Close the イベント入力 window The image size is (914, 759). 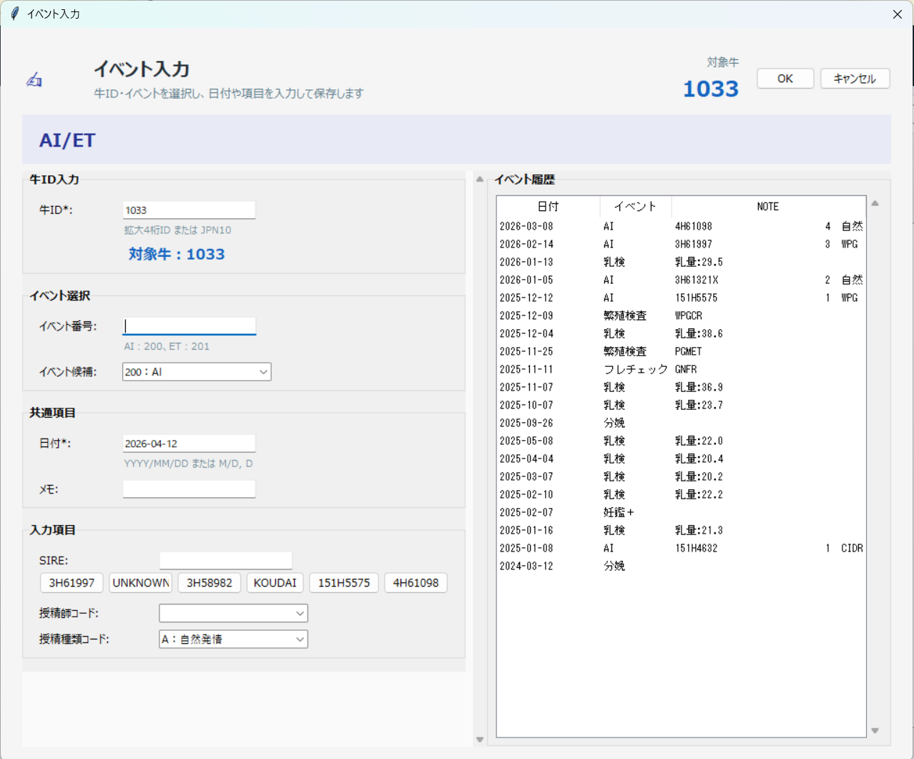coord(897,14)
